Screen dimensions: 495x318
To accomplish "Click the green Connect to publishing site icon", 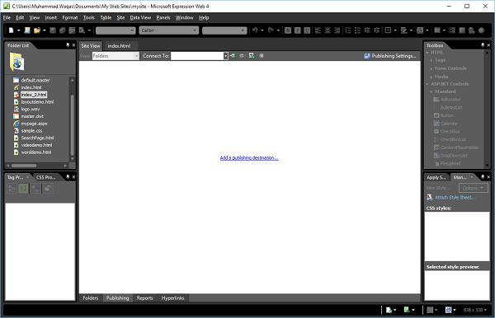I will (x=233, y=56).
